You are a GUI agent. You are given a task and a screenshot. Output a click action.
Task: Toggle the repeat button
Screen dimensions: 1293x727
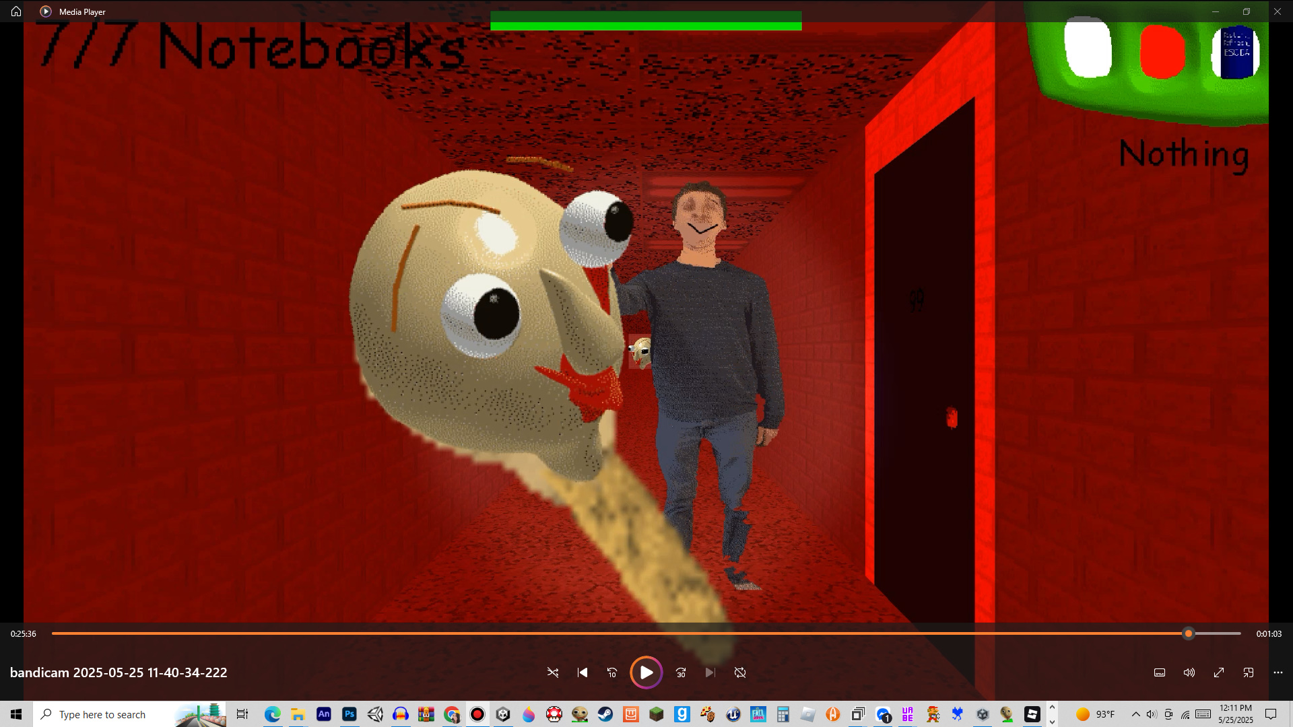(x=740, y=672)
